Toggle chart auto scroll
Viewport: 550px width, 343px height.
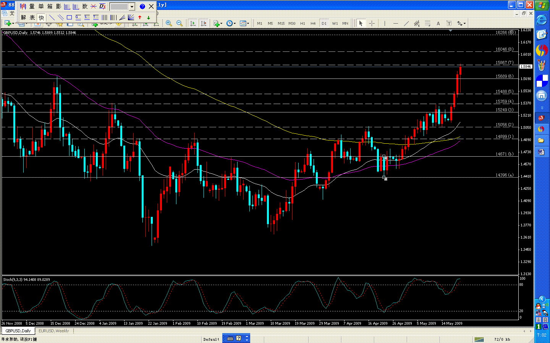[193, 23]
